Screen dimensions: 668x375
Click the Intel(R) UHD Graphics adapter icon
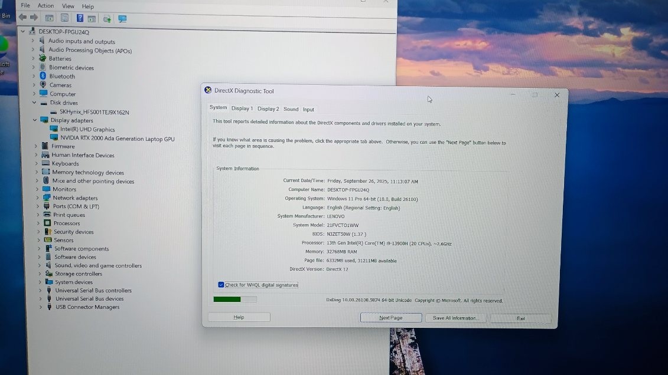coord(54,129)
